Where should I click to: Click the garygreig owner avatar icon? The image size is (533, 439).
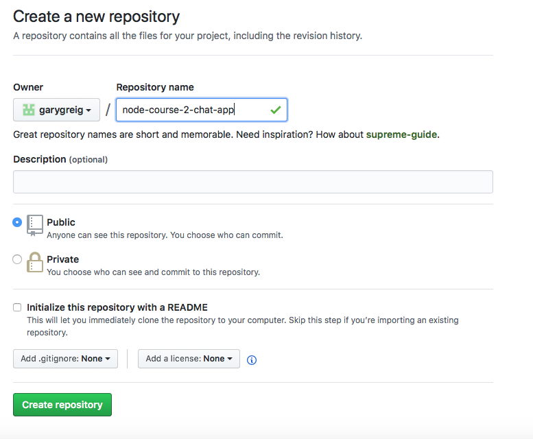pos(29,110)
